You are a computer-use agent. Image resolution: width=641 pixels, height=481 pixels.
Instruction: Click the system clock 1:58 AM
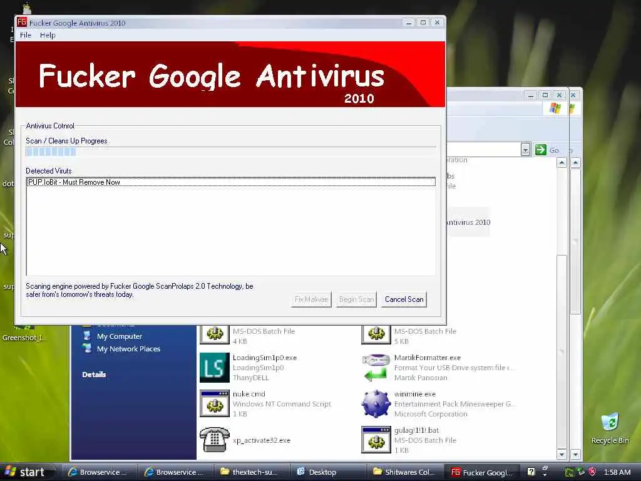tap(617, 472)
